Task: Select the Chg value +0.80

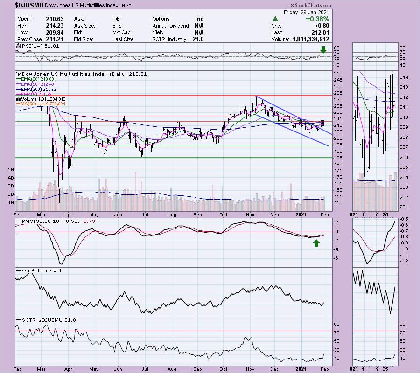Action: (322, 26)
